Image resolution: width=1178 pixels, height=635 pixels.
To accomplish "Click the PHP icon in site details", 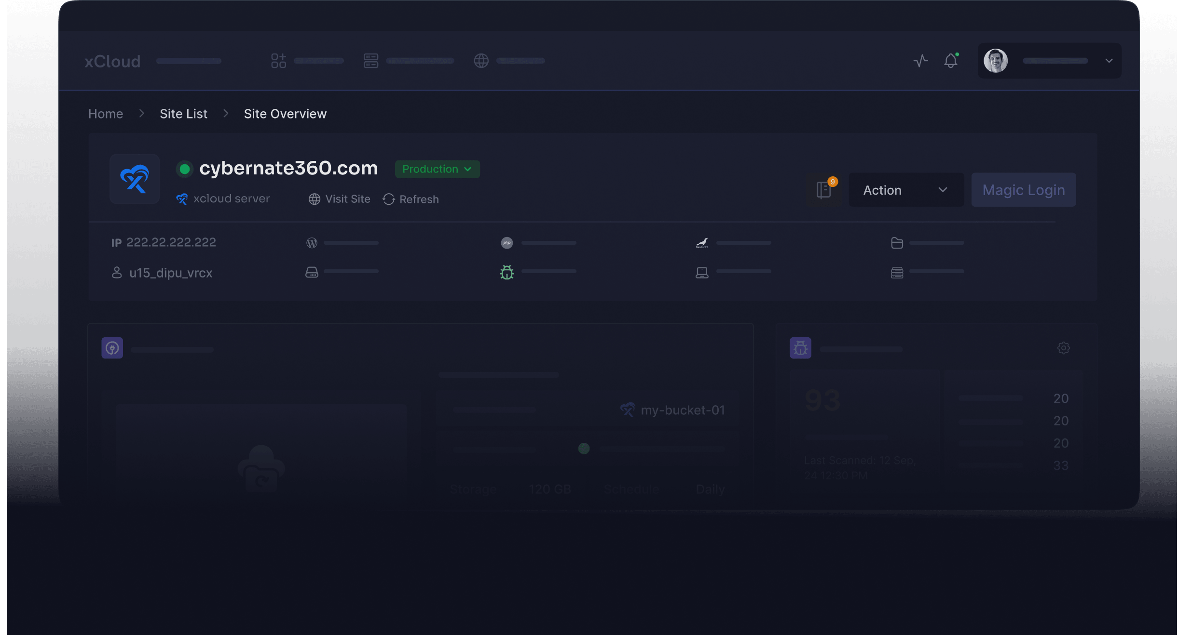I will pos(507,243).
